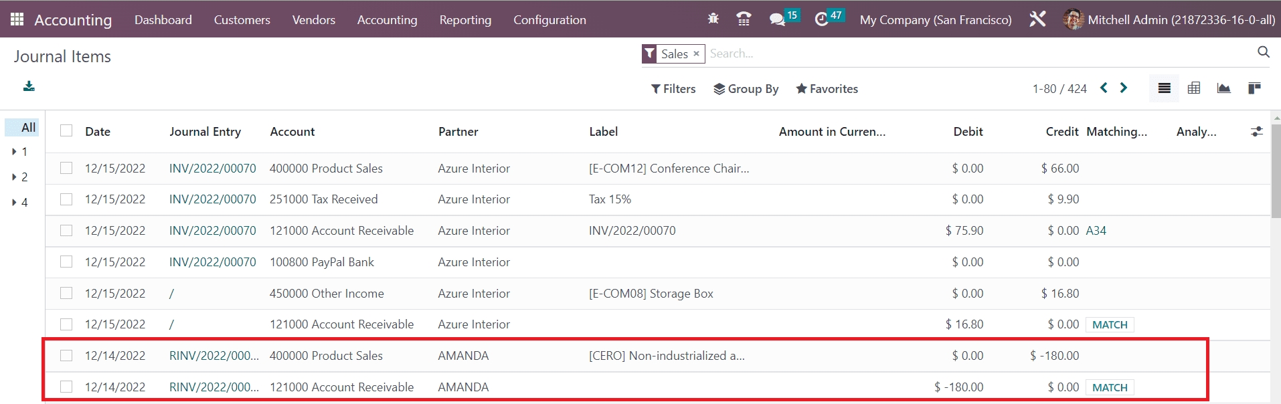Open the optional columns settings dropdown
The image size is (1281, 404).
click(x=1256, y=132)
